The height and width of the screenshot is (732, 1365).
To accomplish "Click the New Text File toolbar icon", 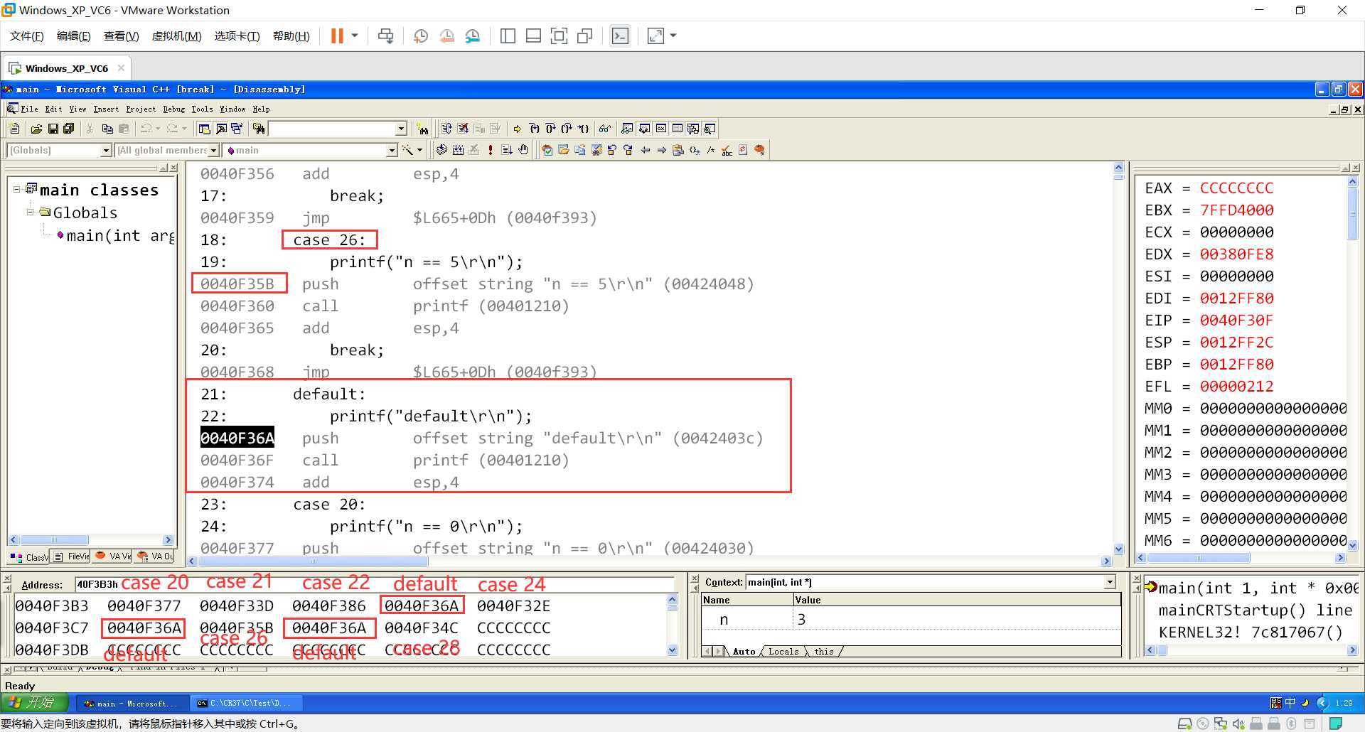I will (14, 129).
